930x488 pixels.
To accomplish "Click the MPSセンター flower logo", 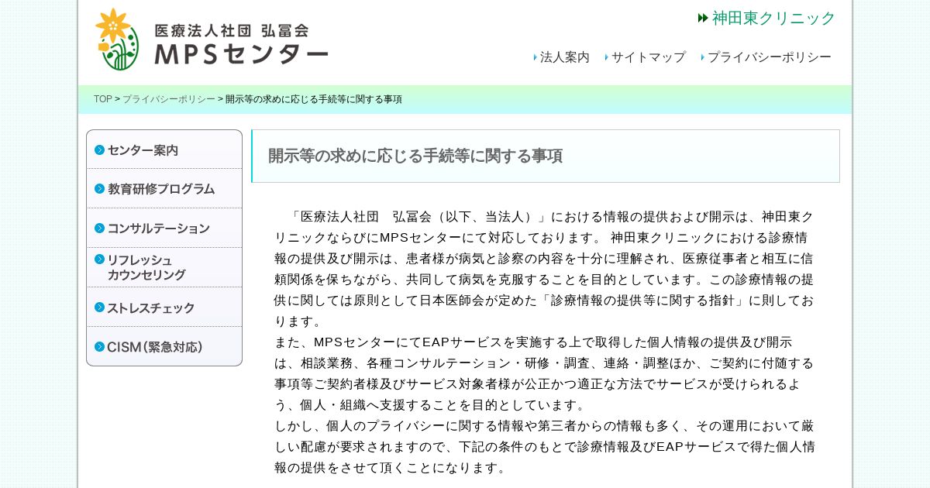I will click(x=118, y=40).
